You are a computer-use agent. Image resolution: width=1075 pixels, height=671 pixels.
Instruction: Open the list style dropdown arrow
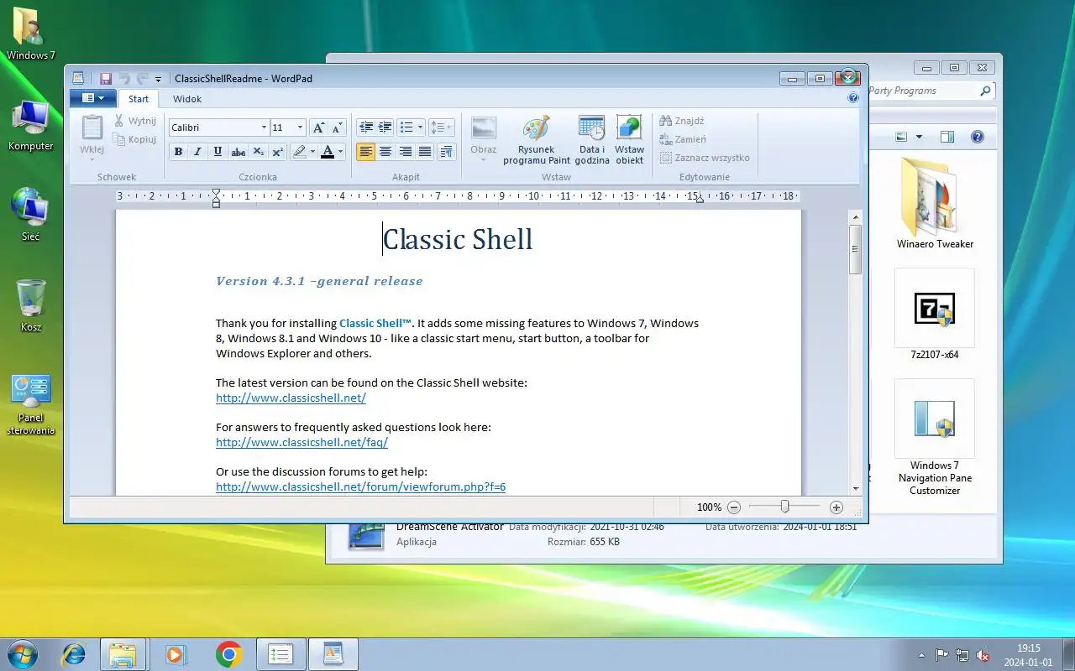[x=421, y=127]
